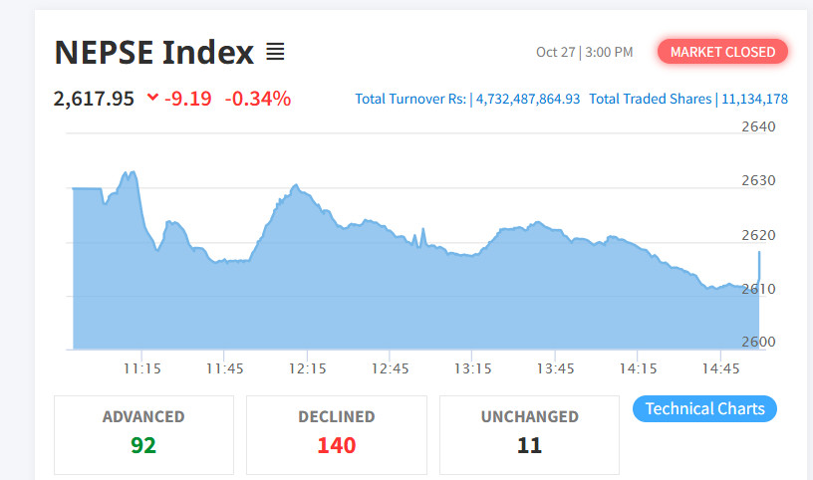Screen dimensions: 813x480
Task: Click the -0.34% percent change
Action: 257,99
